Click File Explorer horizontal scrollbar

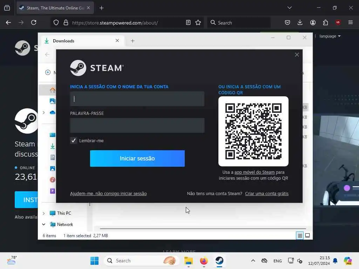tap(203, 228)
